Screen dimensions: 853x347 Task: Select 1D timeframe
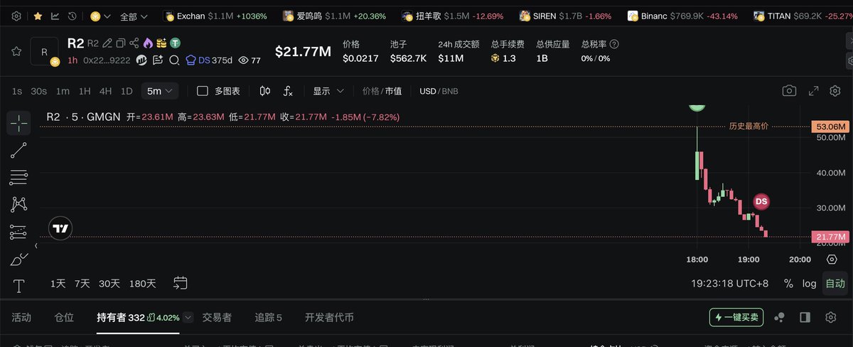127,91
